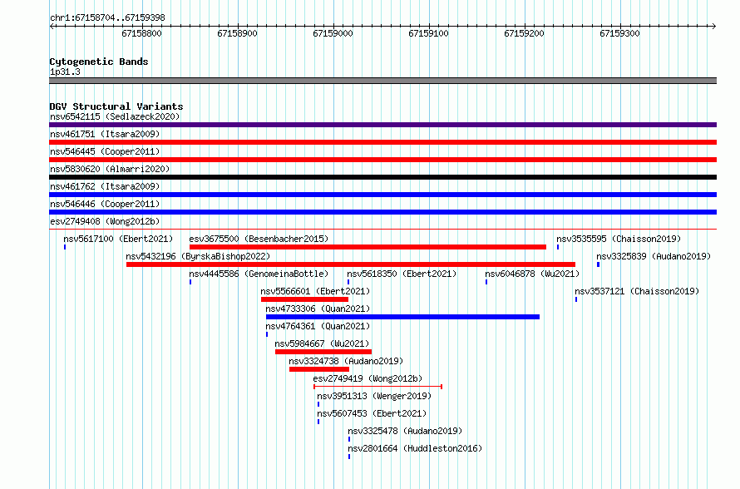Open nsv3951313 (Wenger2019) label
Viewport: 740px width, 489px height.
[x=374, y=396]
